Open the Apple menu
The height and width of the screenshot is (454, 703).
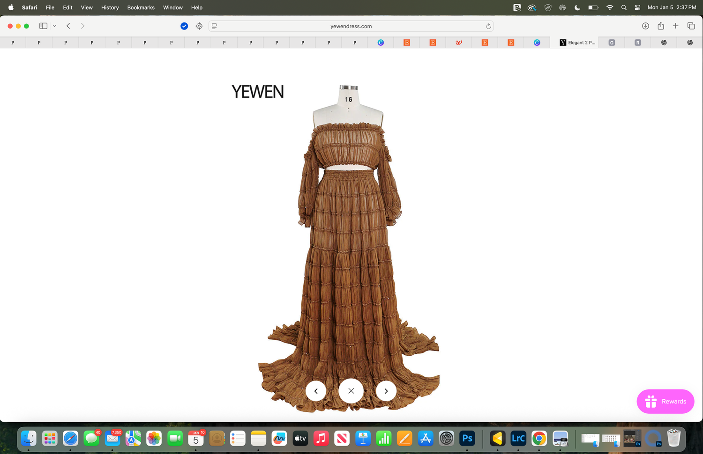click(11, 7)
